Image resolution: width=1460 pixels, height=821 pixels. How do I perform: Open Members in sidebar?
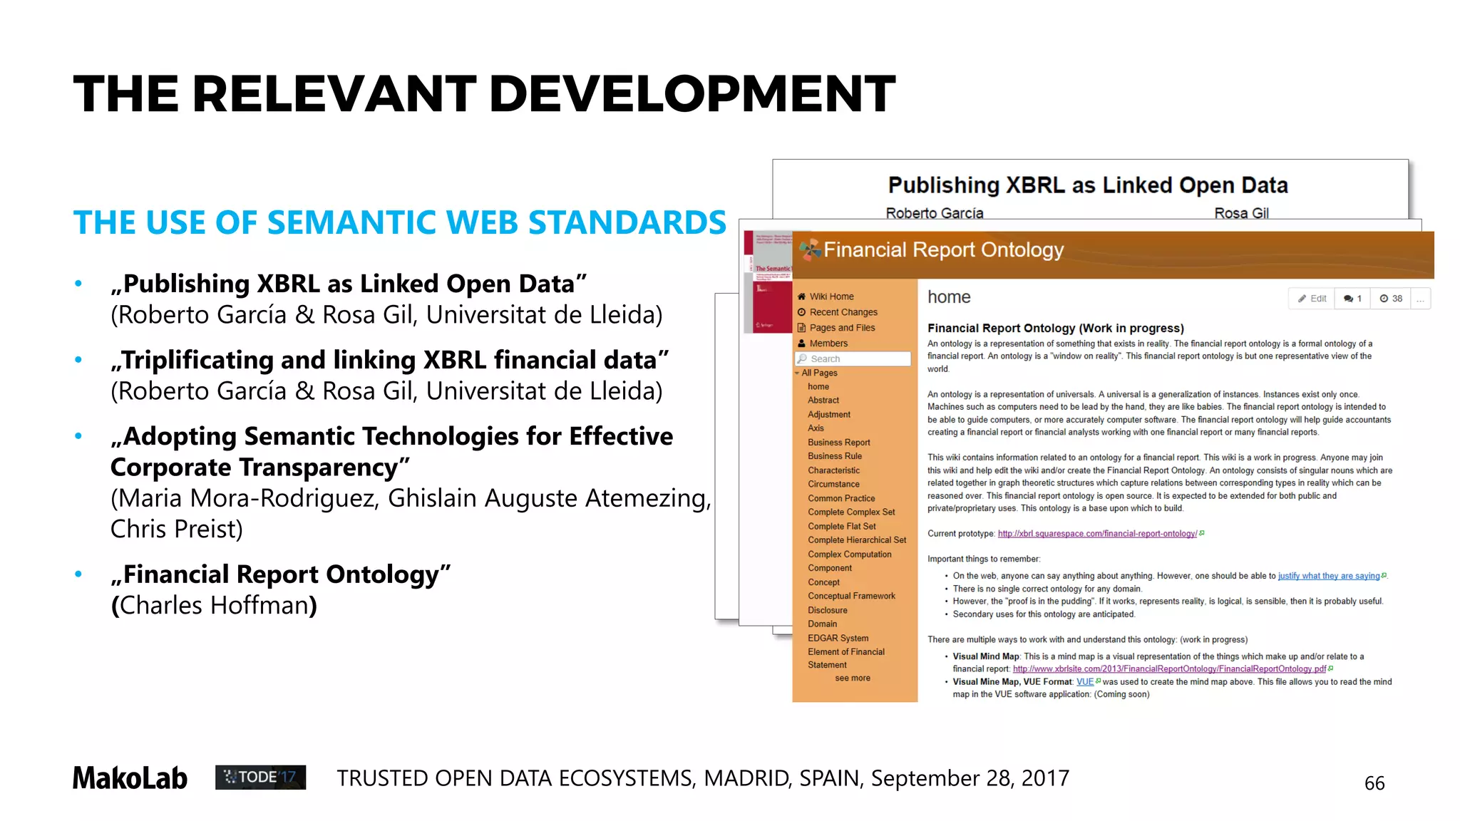828,344
